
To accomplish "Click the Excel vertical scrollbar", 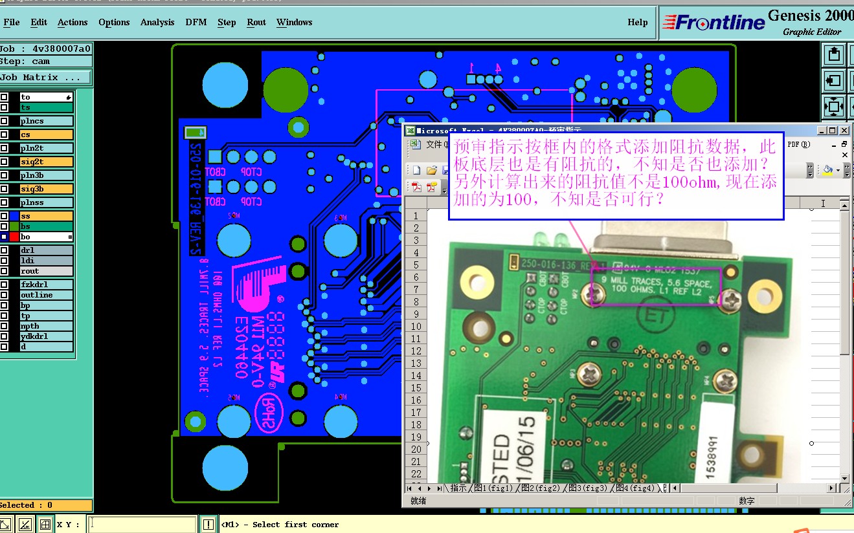I will (845, 343).
